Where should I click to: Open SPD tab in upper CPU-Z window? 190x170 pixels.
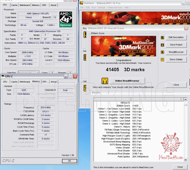[44, 5]
